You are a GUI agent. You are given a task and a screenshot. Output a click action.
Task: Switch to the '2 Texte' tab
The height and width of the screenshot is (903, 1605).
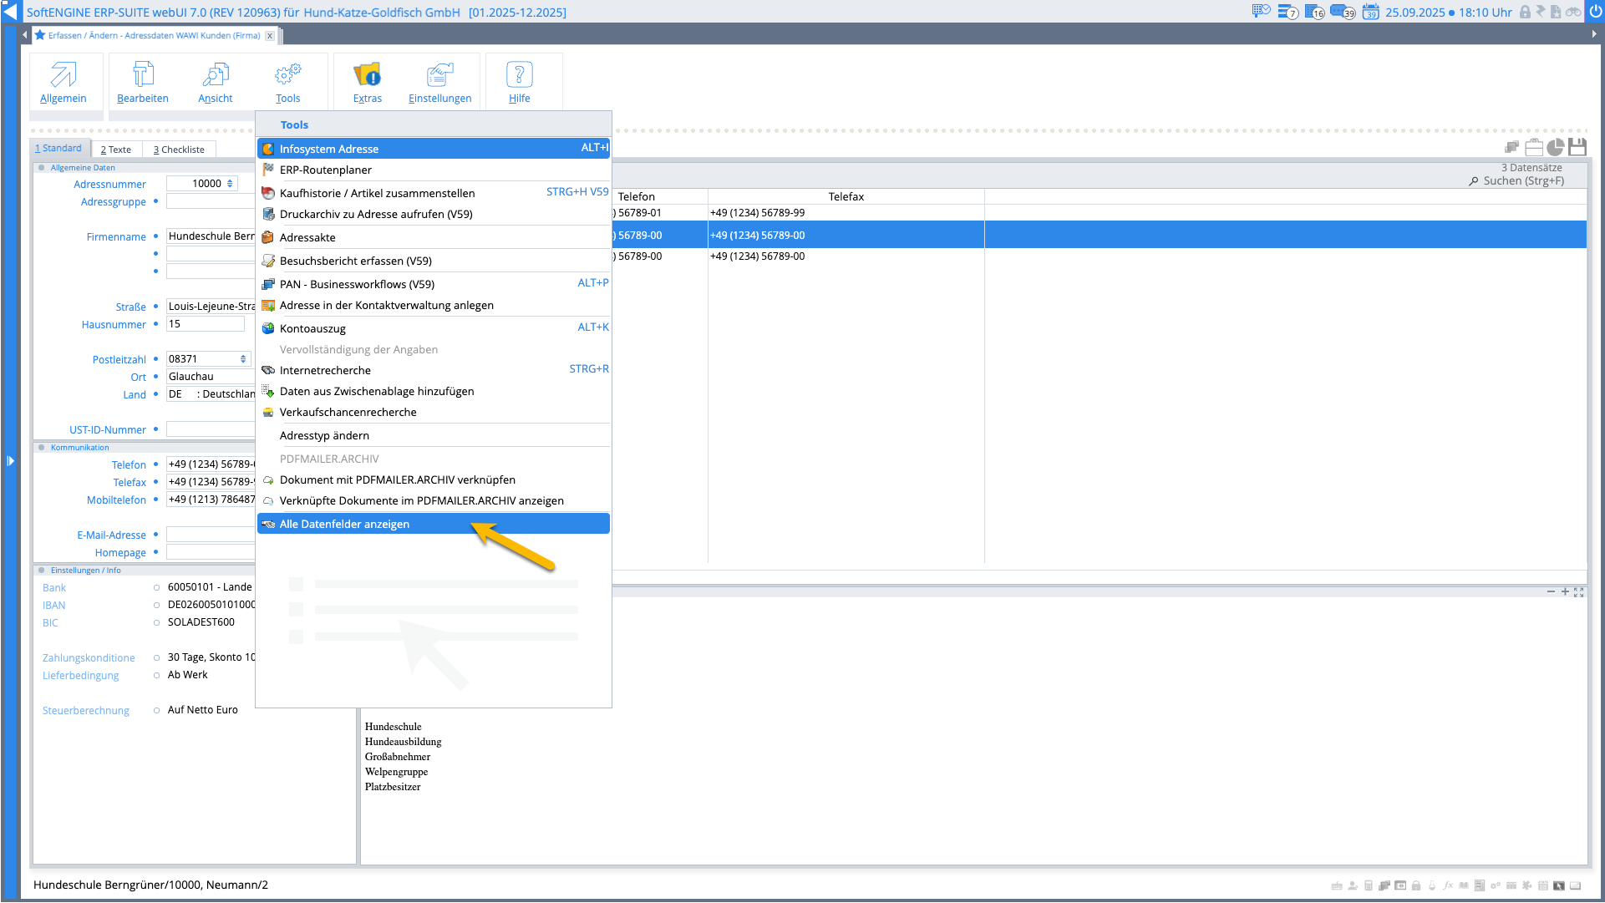pyautogui.click(x=116, y=150)
